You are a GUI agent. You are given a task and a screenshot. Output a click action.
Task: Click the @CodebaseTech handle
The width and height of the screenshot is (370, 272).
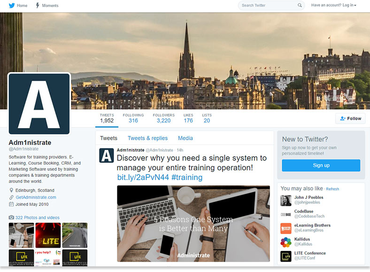tap(309, 216)
